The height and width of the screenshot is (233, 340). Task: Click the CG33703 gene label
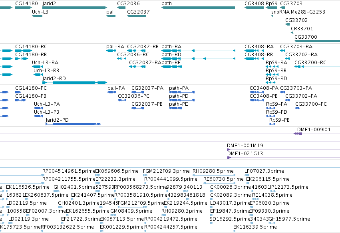pyautogui.click(x=291, y=4)
